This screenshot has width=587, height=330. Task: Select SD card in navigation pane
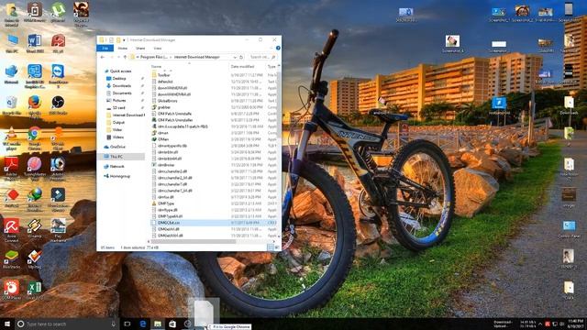tap(118, 108)
